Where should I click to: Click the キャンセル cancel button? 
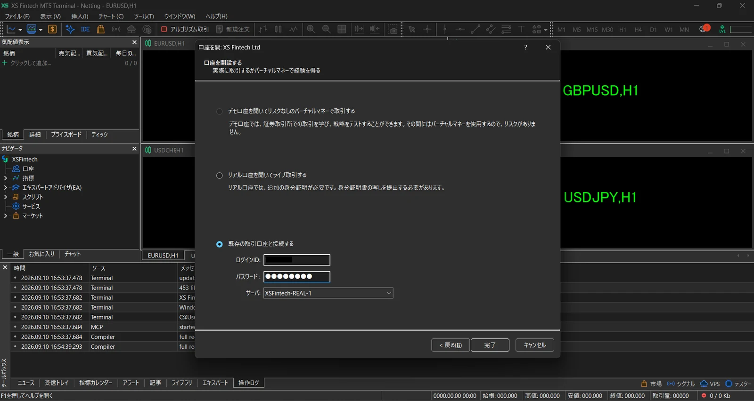coord(535,345)
